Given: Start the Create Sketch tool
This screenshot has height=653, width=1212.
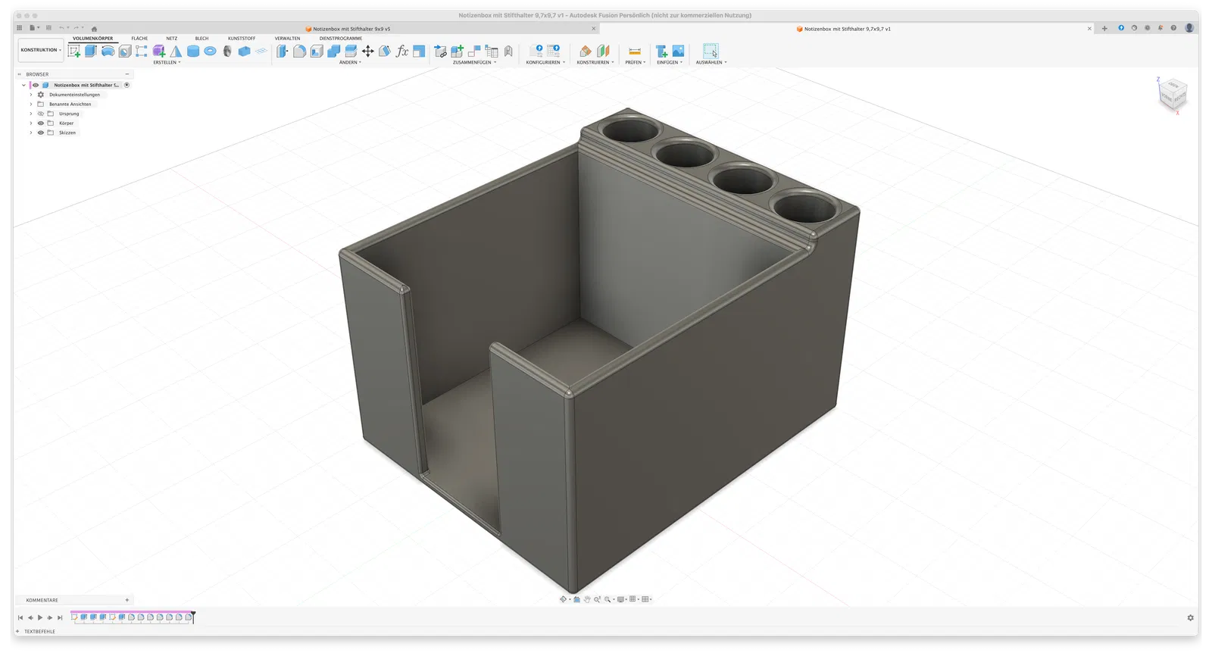Looking at the screenshot, I should coord(74,51).
